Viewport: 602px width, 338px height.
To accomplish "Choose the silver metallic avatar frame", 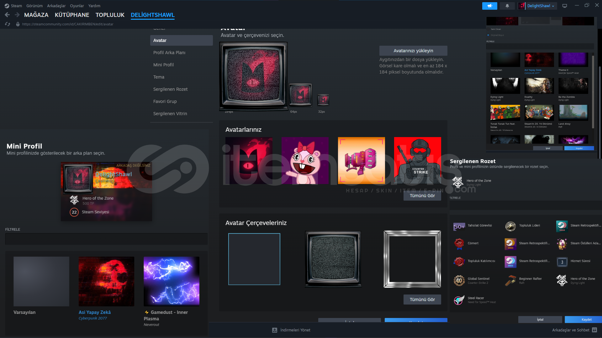I will [412, 259].
